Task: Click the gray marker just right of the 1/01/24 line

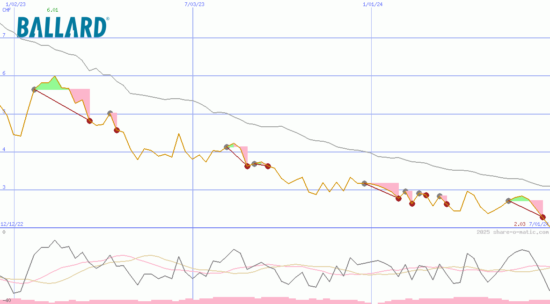Action: [364, 183]
